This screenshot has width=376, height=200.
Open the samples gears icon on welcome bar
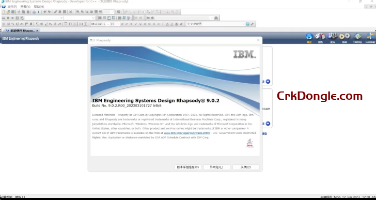pyautogui.click(x=344, y=36)
